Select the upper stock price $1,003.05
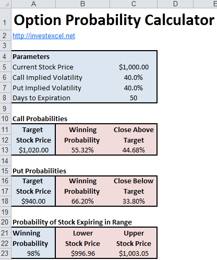 tap(134, 253)
